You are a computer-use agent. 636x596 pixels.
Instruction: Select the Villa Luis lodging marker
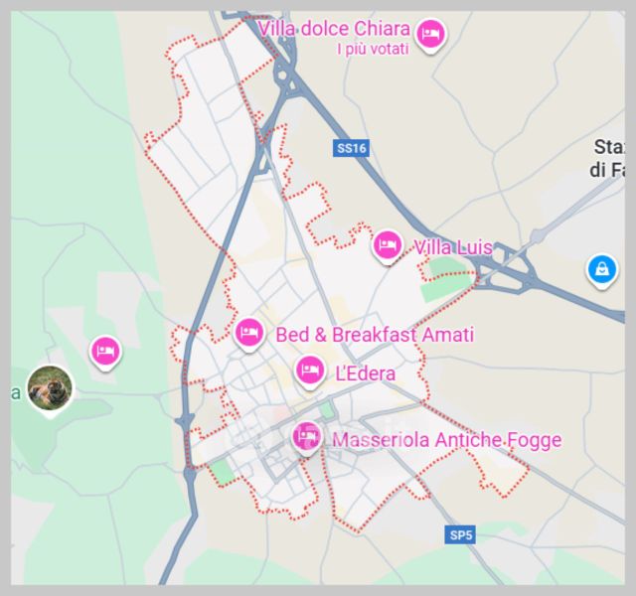tap(388, 246)
